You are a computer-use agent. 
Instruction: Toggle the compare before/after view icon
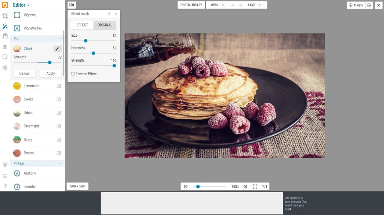(72, 5)
